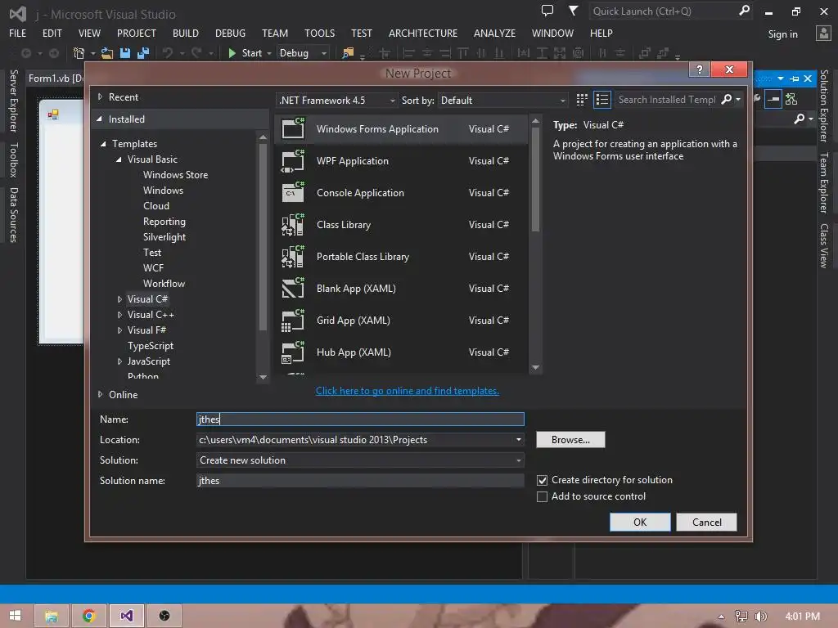Image resolution: width=838 pixels, height=628 pixels.
Task: Switch to medium icons list view
Action: (x=602, y=100)
